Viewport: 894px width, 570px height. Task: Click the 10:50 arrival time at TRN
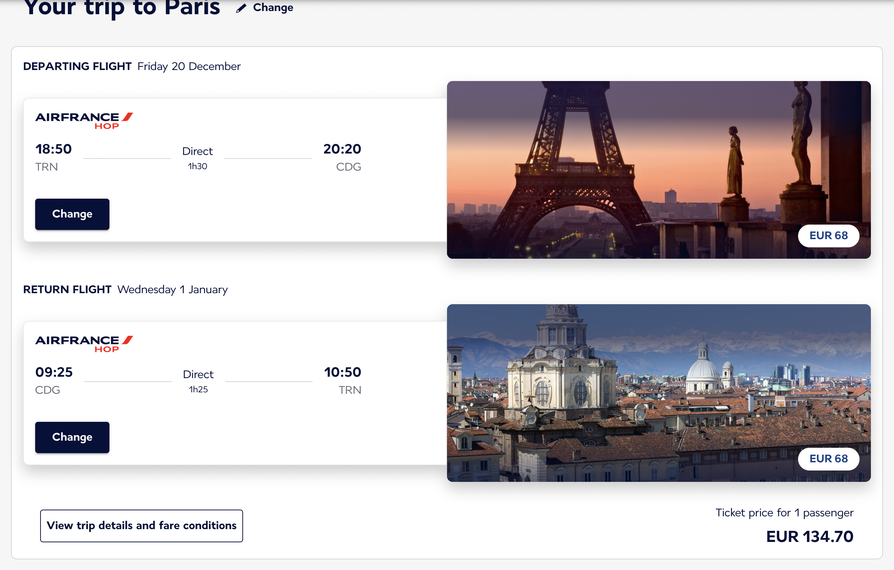[x=342, y=372]
